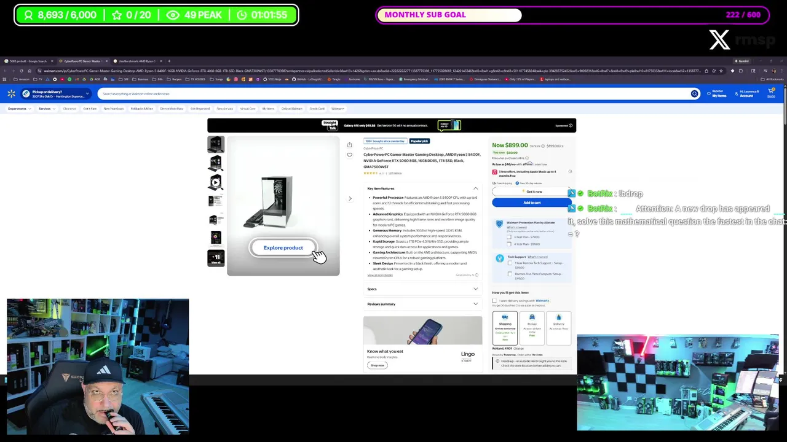Click info icon next to Apple Music offer
Screen dimensions: 787x442
[570, 172]
